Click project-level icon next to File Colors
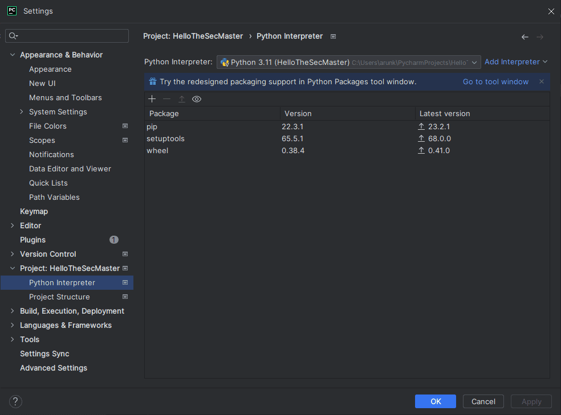The width and height of the screenshot is (561, 415). click(x=125, y=126)
